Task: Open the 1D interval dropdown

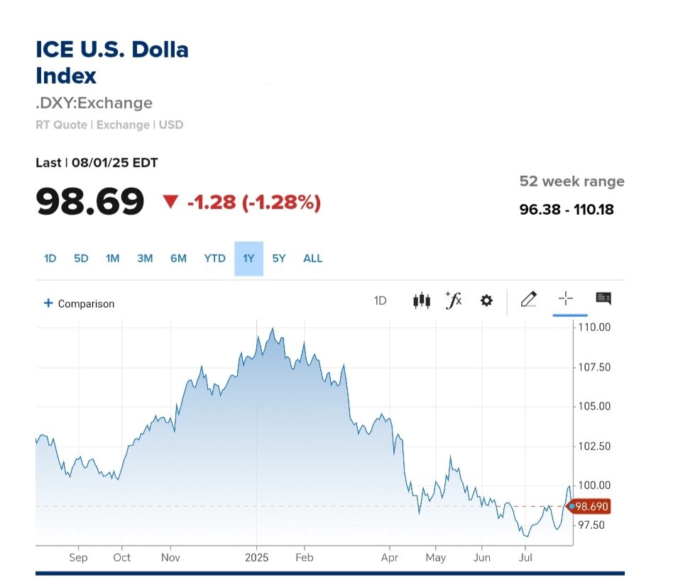Action: [x=380, y=301]
